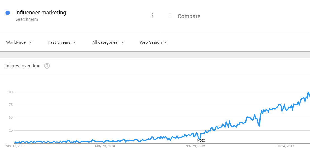This screenshot has height=153, width=310.
Task: Click the Nov 29, 2015 axis label
Action: [x=195, y=146]
